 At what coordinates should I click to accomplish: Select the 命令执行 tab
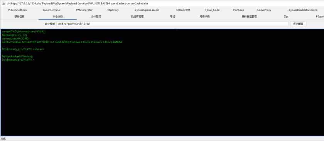57,17
